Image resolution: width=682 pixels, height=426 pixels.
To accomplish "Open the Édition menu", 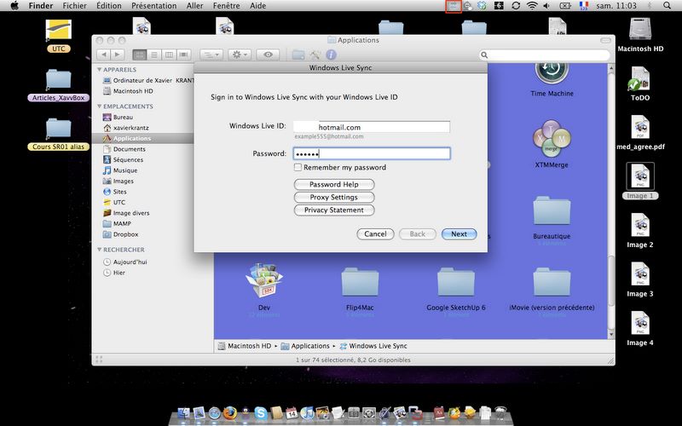I will pyautogui.click(x=109, y=6).
